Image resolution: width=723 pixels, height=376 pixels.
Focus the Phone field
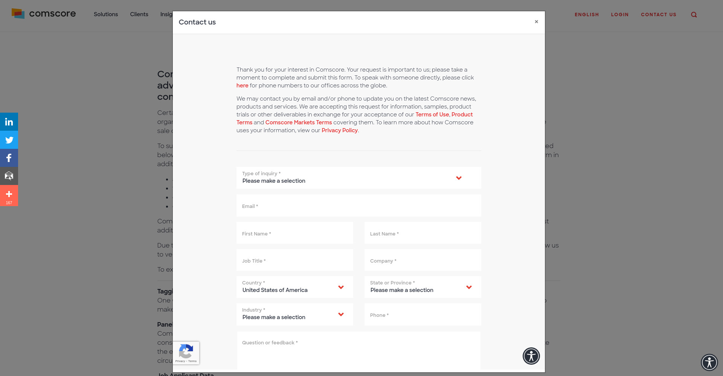point(423,314)
